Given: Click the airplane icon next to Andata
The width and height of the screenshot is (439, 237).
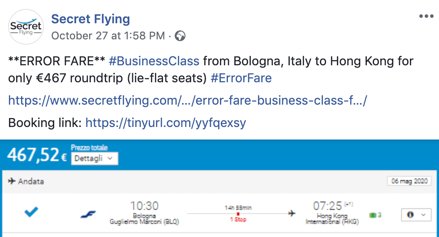Looking at the screenshot, I should click(x=12, y=181).
